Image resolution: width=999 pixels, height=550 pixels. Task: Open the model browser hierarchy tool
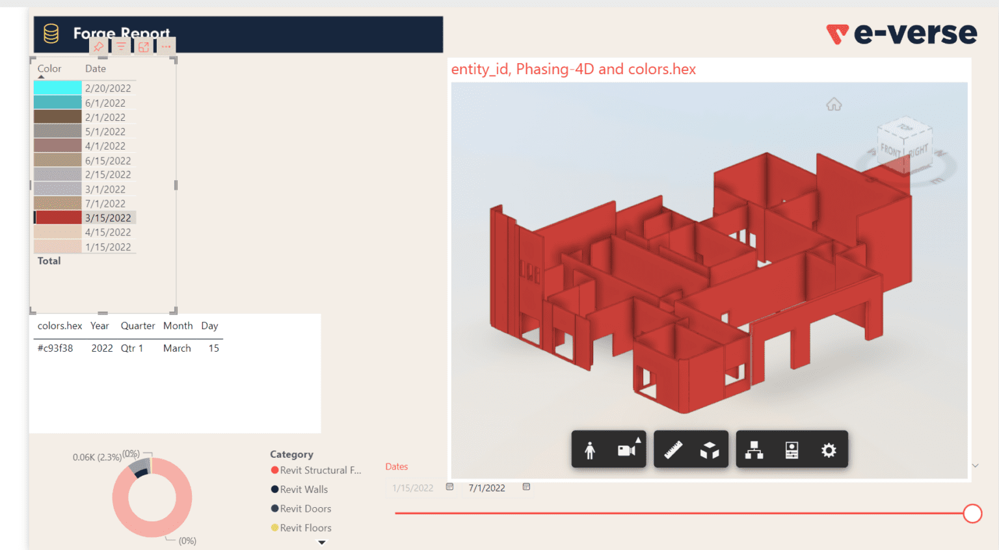[x=754, y=449]
